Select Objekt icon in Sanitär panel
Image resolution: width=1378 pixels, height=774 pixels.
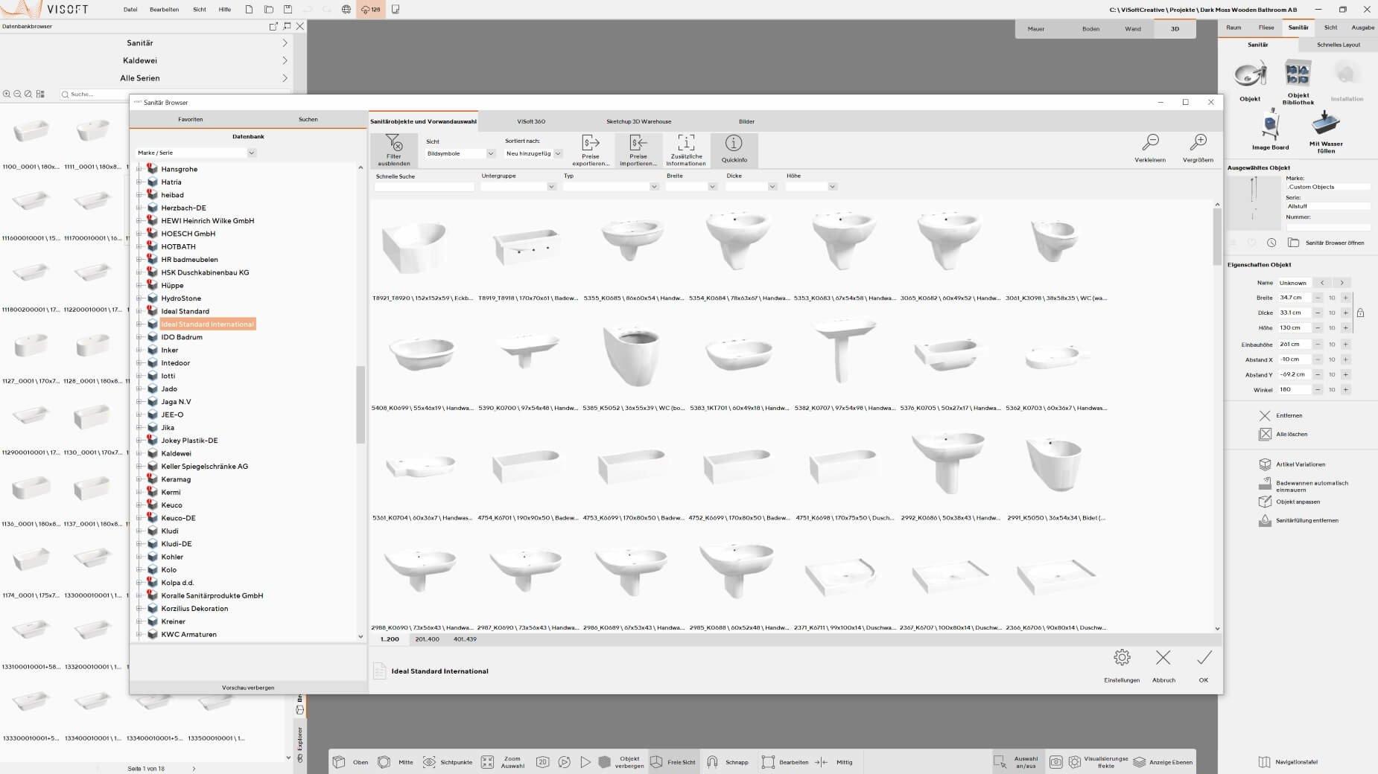pos(1250,75)
